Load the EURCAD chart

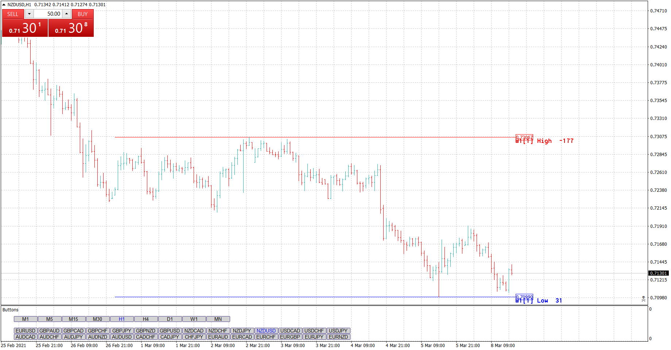(x=242, y=337)
